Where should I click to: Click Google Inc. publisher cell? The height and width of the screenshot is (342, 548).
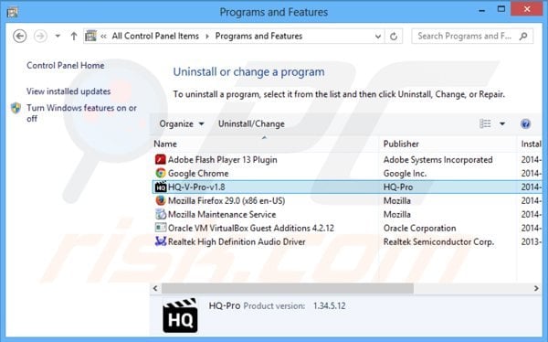[x=405, y=173]
